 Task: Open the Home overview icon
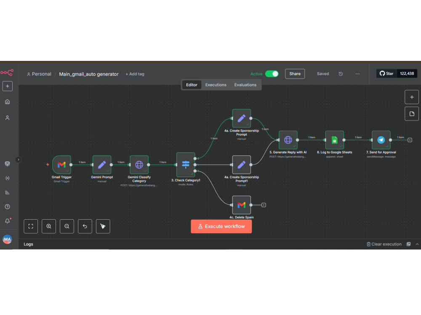pos(8,102)
